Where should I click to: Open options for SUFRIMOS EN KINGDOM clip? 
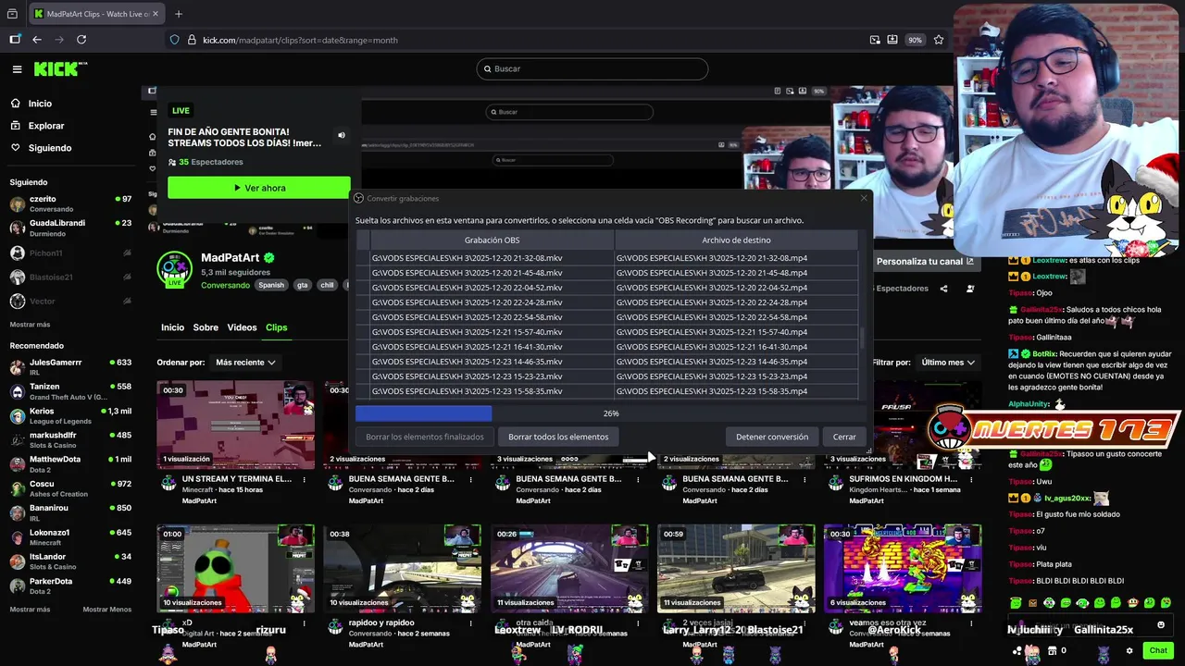(x=972, y=480)
